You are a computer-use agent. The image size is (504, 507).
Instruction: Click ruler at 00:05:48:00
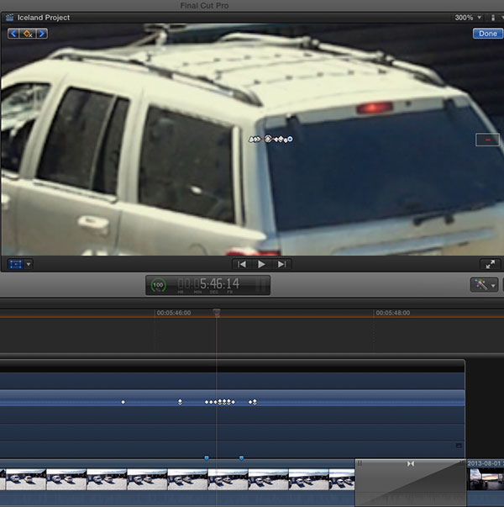click(393, 313)
